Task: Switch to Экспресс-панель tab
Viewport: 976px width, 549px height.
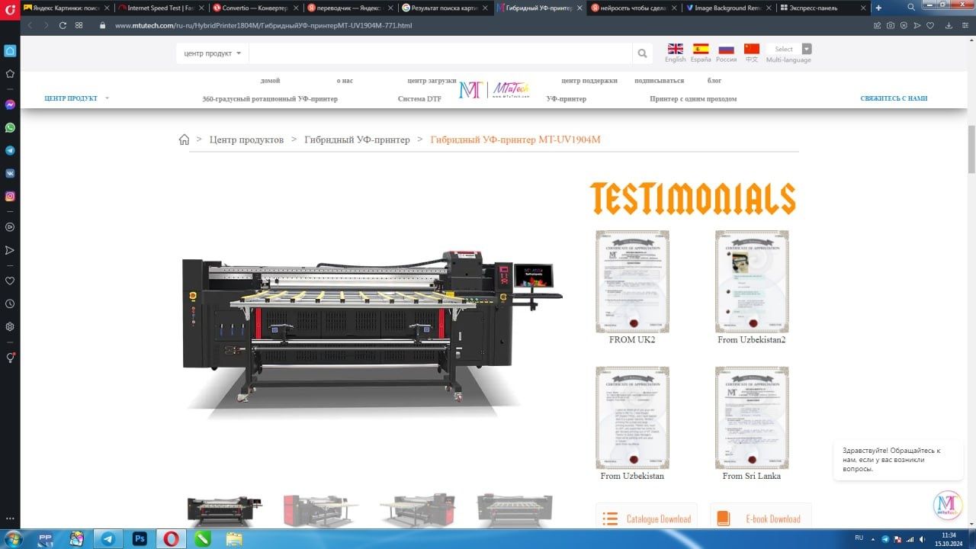Action: [x=820, y=8]
